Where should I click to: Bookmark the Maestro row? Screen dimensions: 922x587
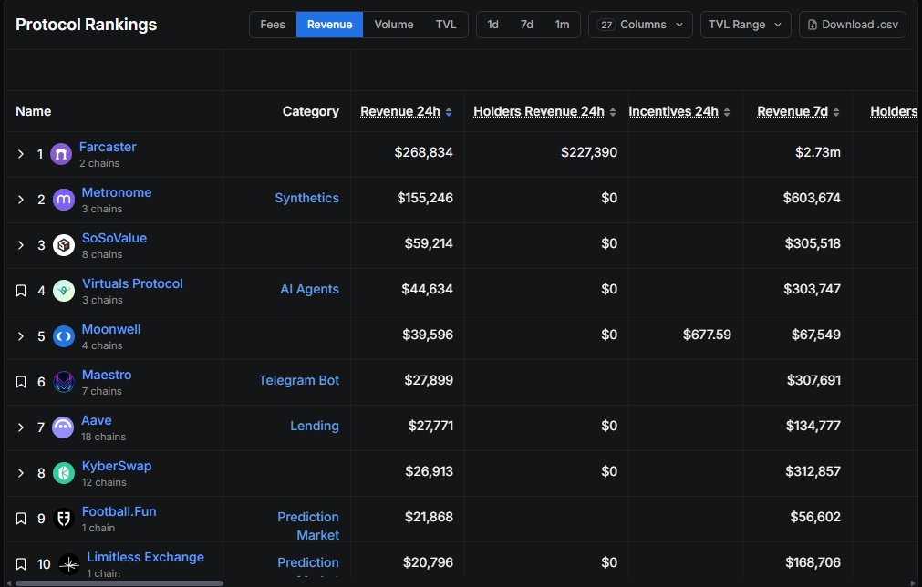pyautogui.click(x=21, y=382)
